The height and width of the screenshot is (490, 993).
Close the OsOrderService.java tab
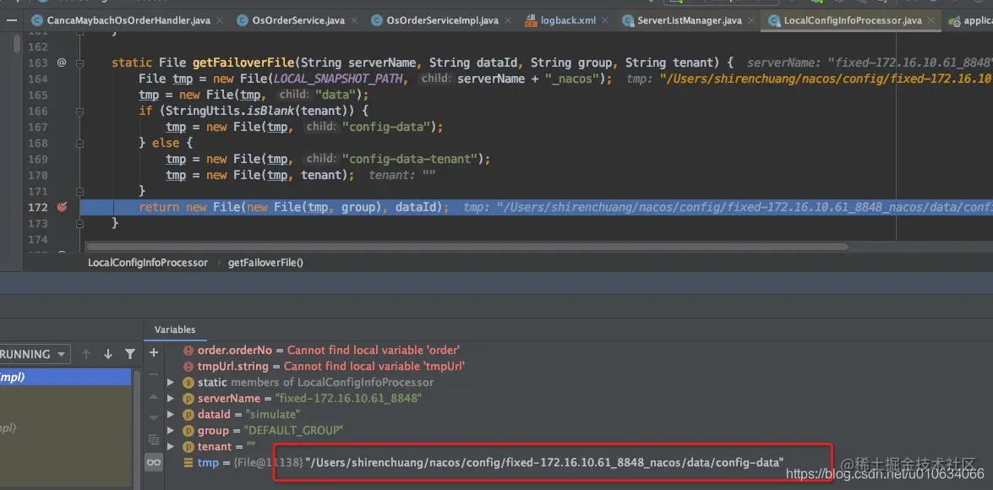point(354,20)
